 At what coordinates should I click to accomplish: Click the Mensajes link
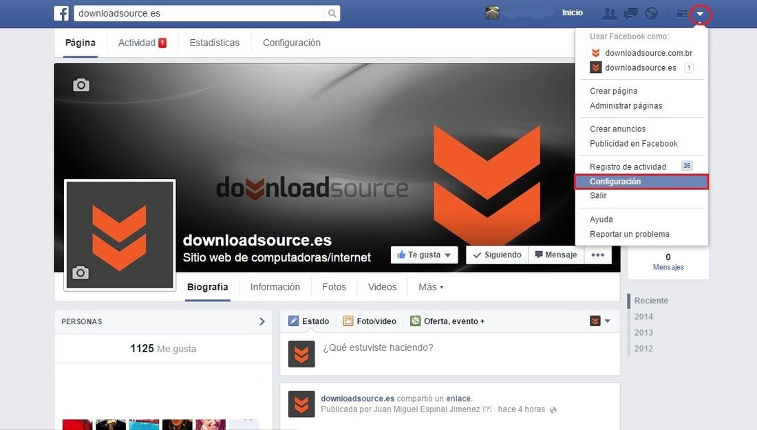[x=668, y=267]
